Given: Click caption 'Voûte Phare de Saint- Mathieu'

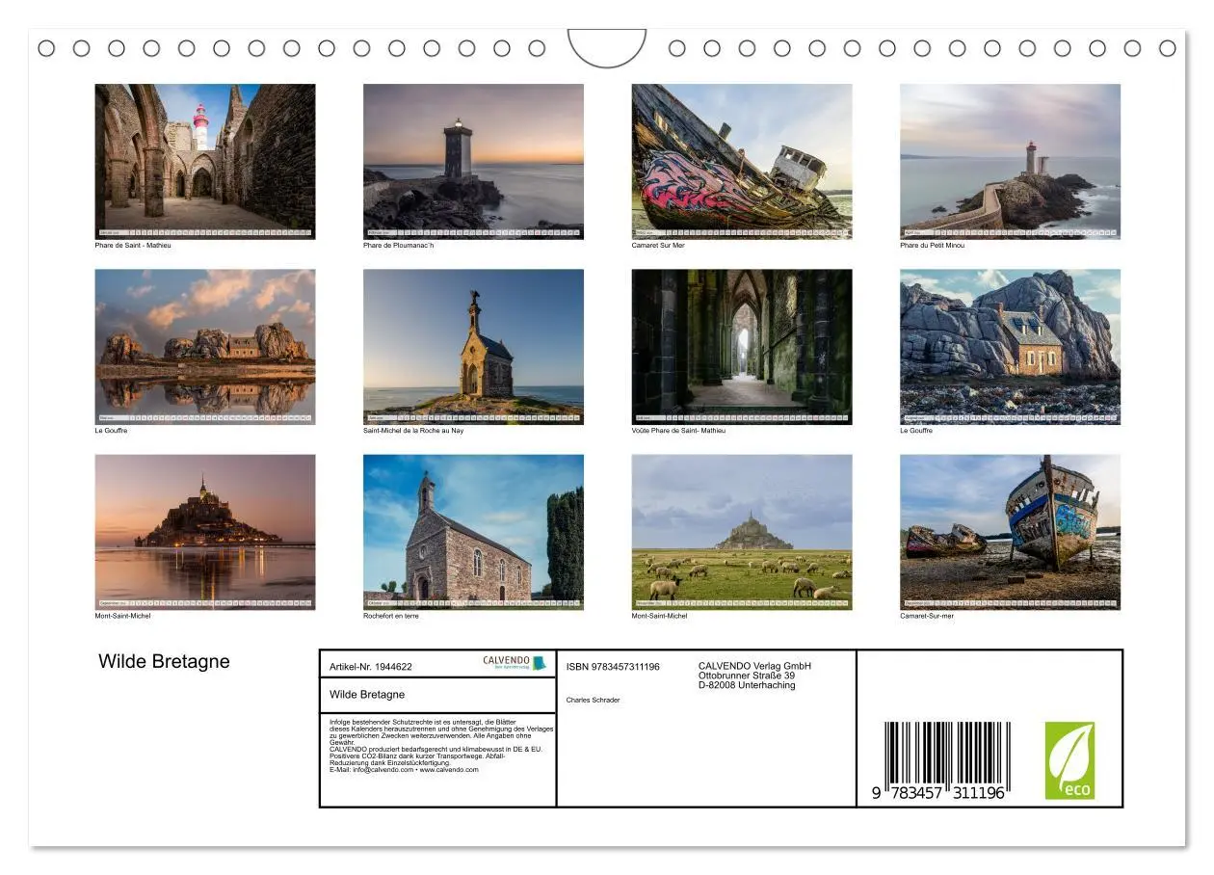Looking at the screenshot, I should [x=679, y=431].
